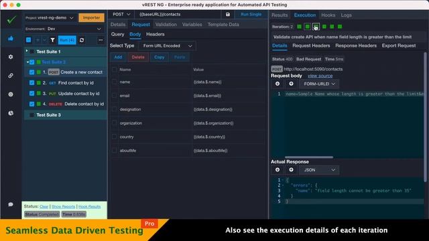The width and height of the screenshot is (429, 241).
Task: Select the second green iteration square
Action: point(308,27)
